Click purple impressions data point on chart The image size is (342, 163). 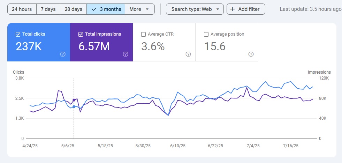tap(74, 100)
